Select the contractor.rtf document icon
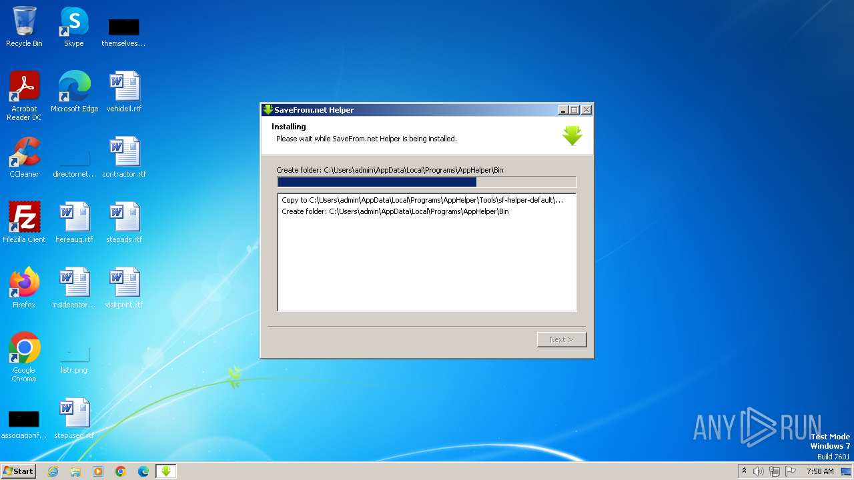 (x=124, y=157)
